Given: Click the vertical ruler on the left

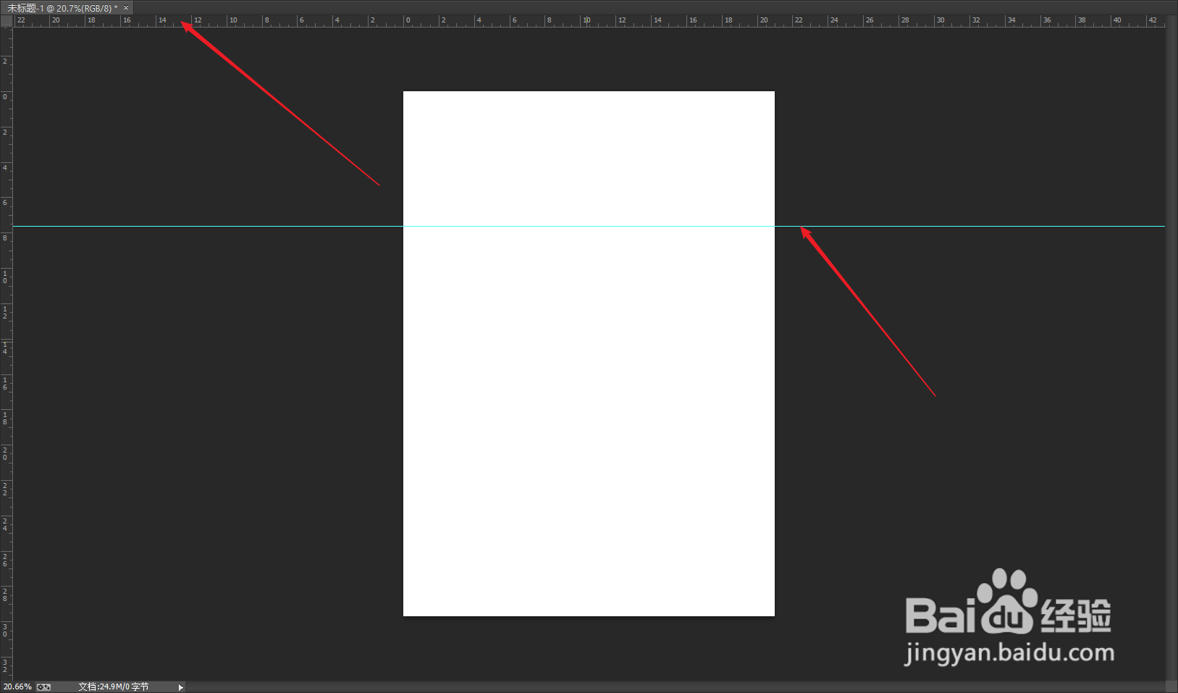Looking at the screenshot, I should coord(7,353).
